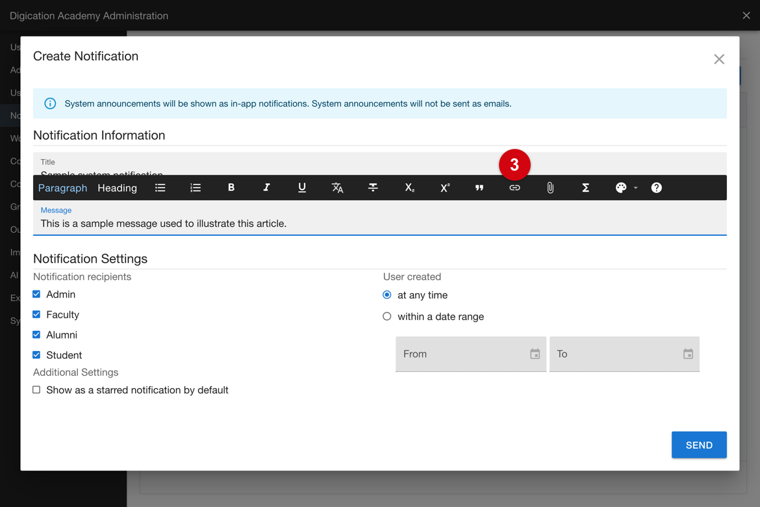Insert a hyperlink with the link icon
This screenshot has height=507, width=760.
point(514,188)
